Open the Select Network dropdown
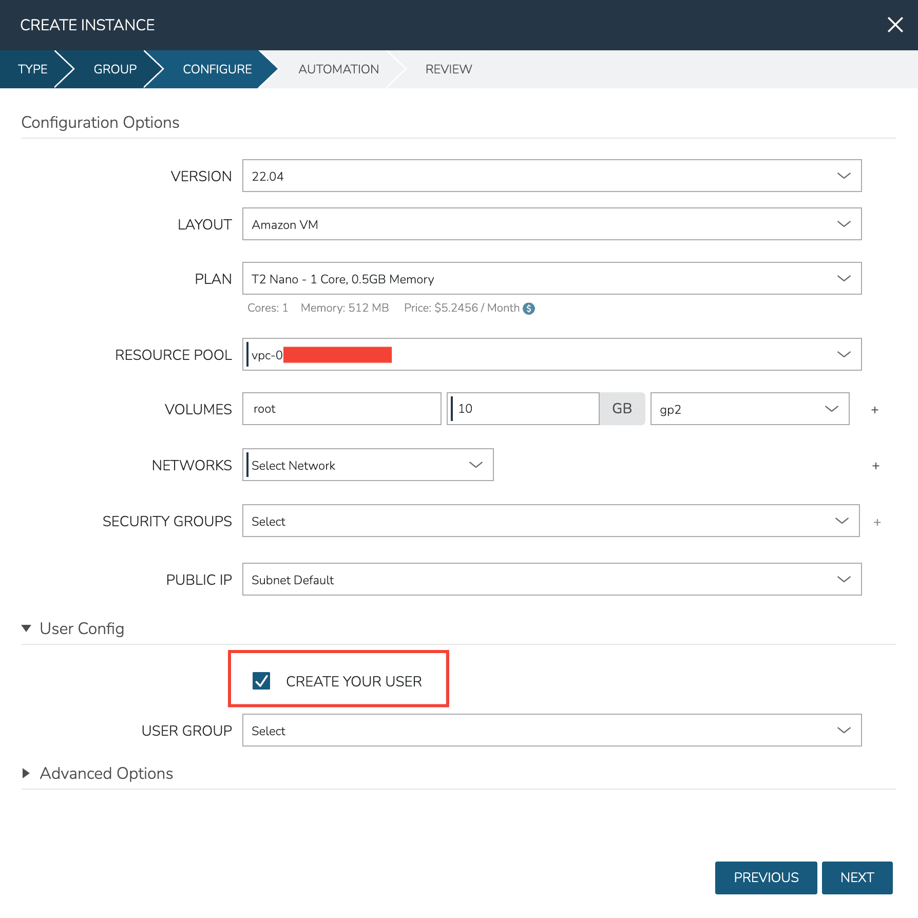Screen dimensions: 918x918 (x=368, y=465)
